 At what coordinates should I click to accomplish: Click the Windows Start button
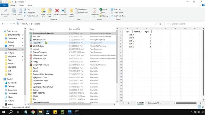(x=4, y=112)
